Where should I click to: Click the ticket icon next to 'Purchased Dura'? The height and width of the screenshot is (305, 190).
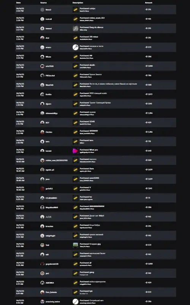[75, 170]
